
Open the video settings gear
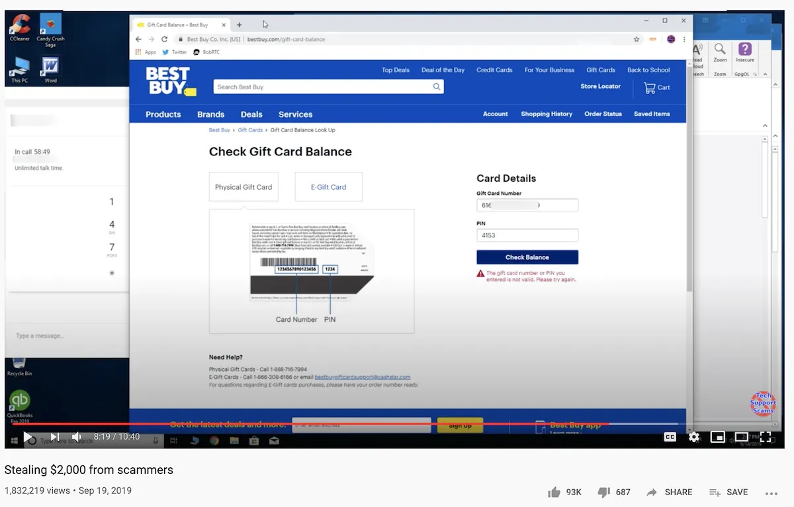coord(693,437)
